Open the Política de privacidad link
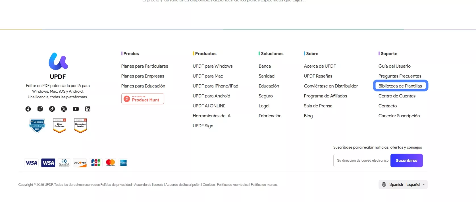The image size is (476, 202). click(x=116, y=185)
